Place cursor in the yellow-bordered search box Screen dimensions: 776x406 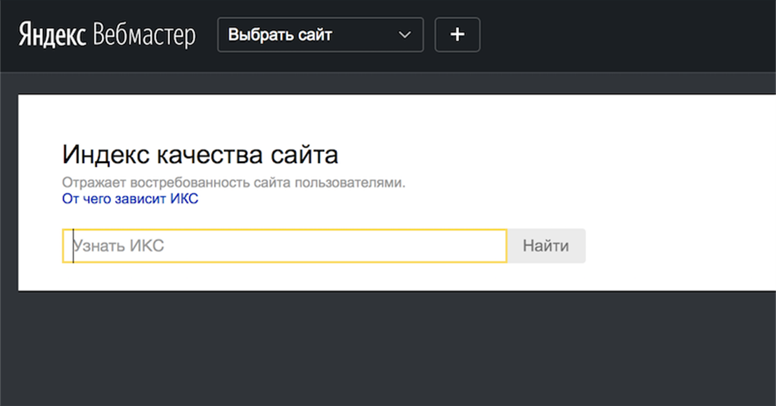click(x=323, y=246)
